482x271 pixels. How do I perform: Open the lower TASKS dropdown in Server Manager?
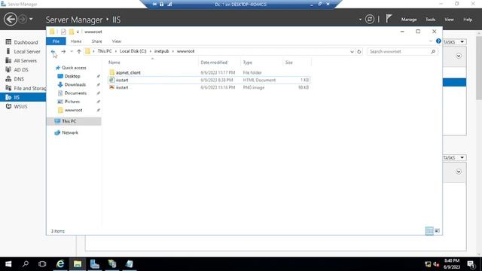(x=454, y=157)
